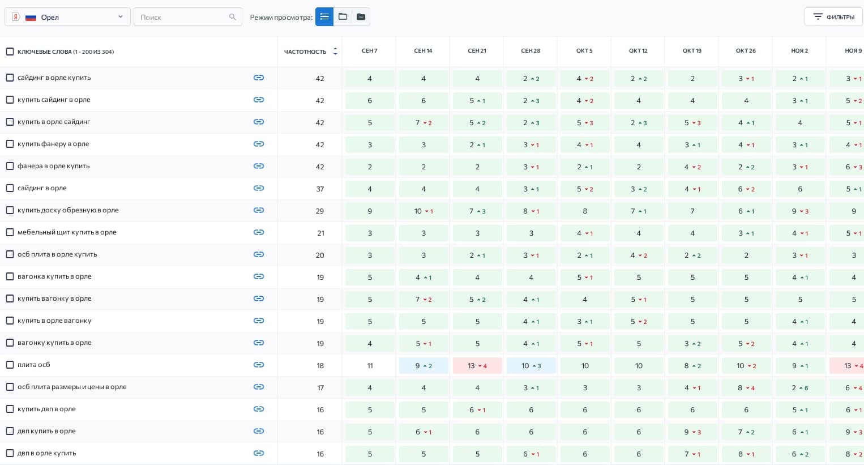Click frequency value 37 for 'сайдинг в орле'

pos(320,189)
